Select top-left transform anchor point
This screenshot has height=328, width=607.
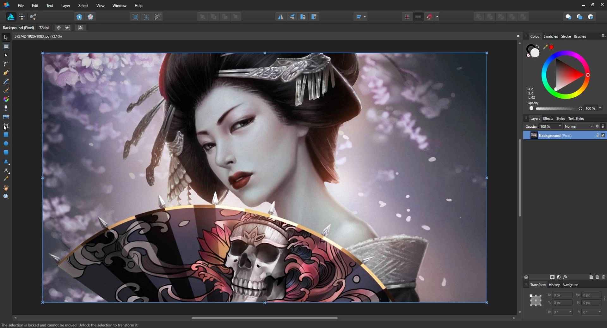531,296
